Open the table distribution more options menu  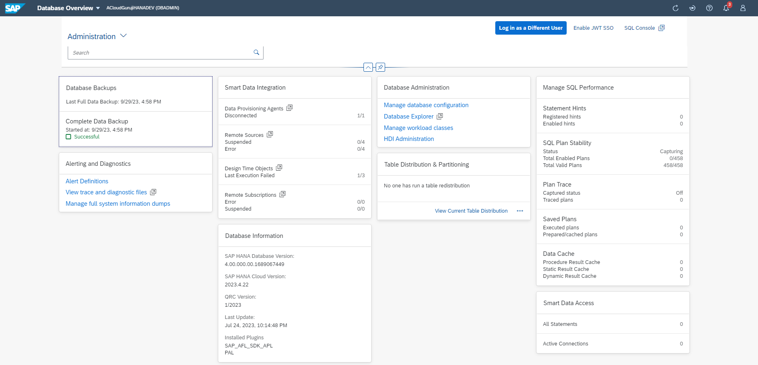520,211
